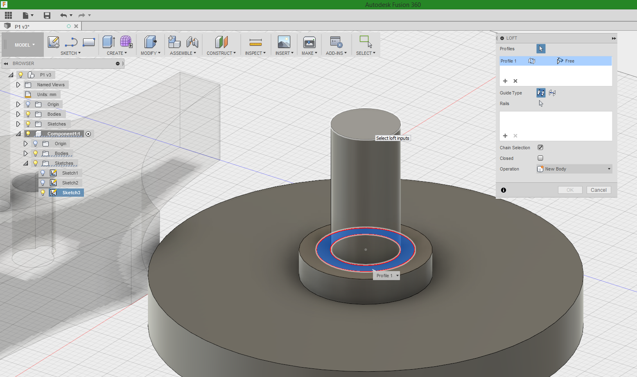637x377 pixels.
Task: Click the Free end condition of Profile 1
Action: [566, 61]
